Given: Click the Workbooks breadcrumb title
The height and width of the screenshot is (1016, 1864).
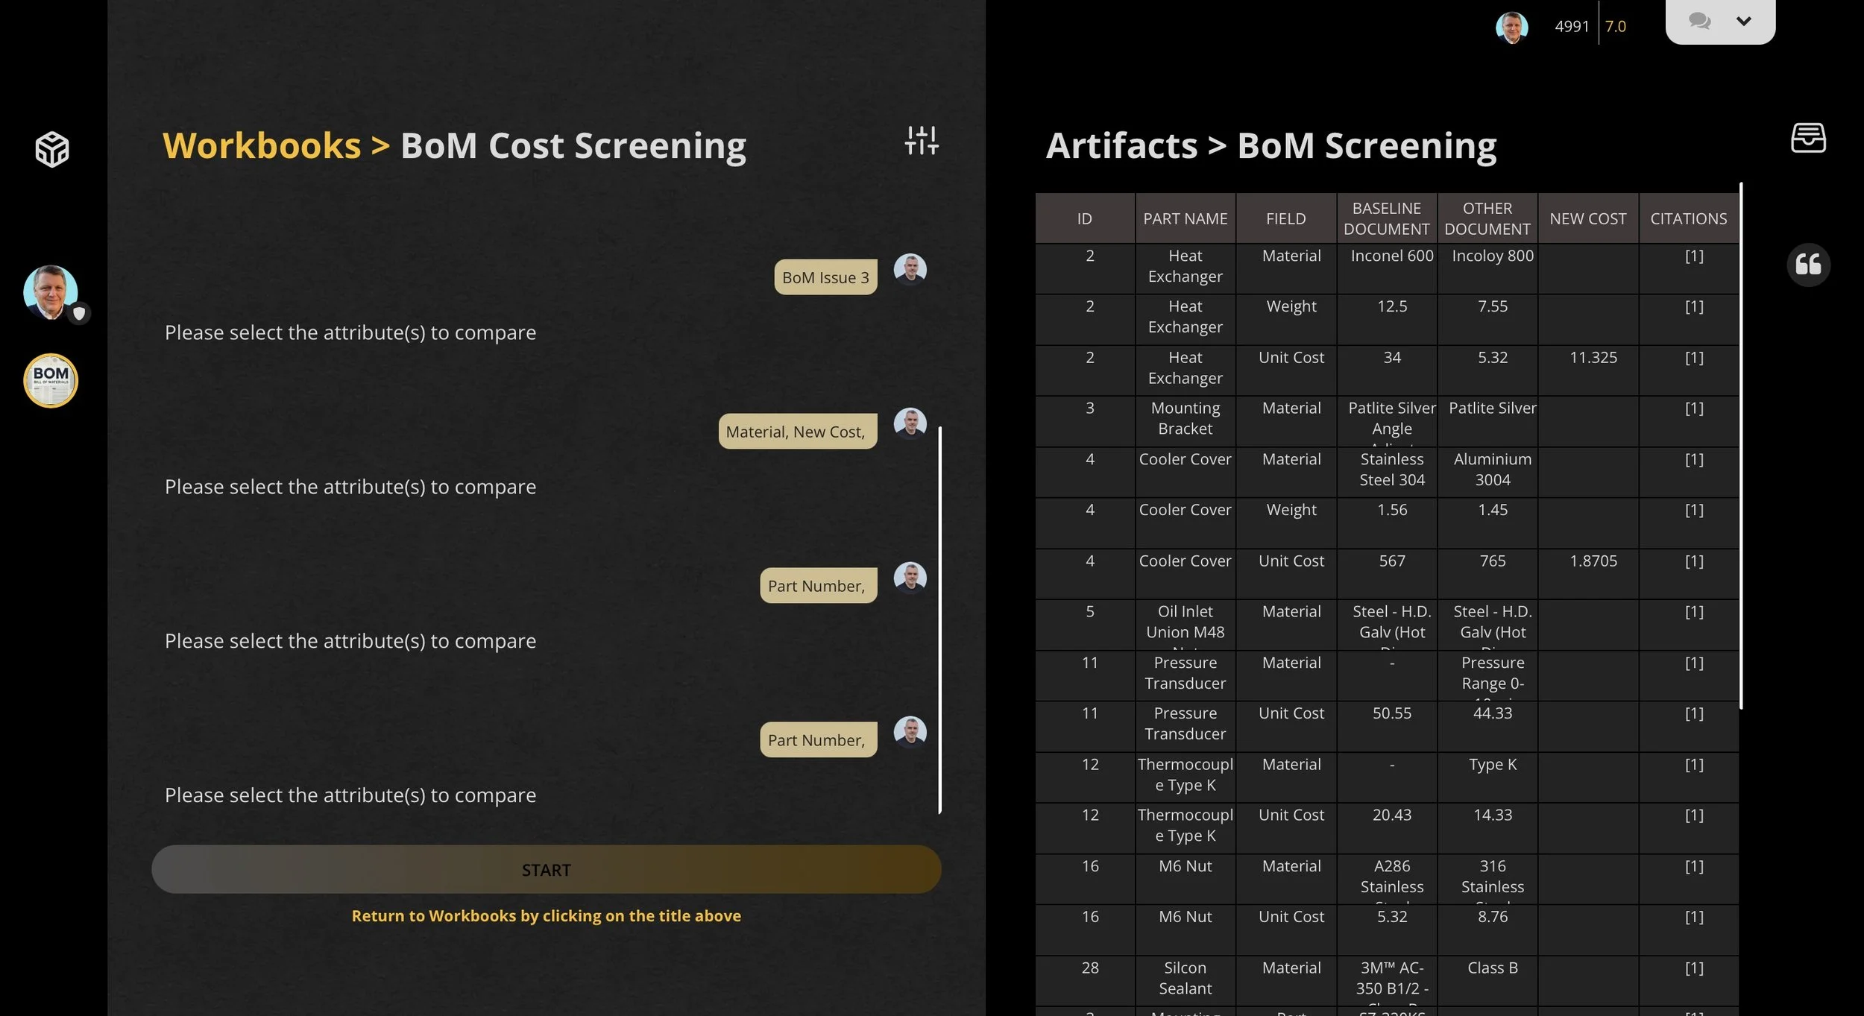Looking at the screenshot, I should [x=261, y=145].
